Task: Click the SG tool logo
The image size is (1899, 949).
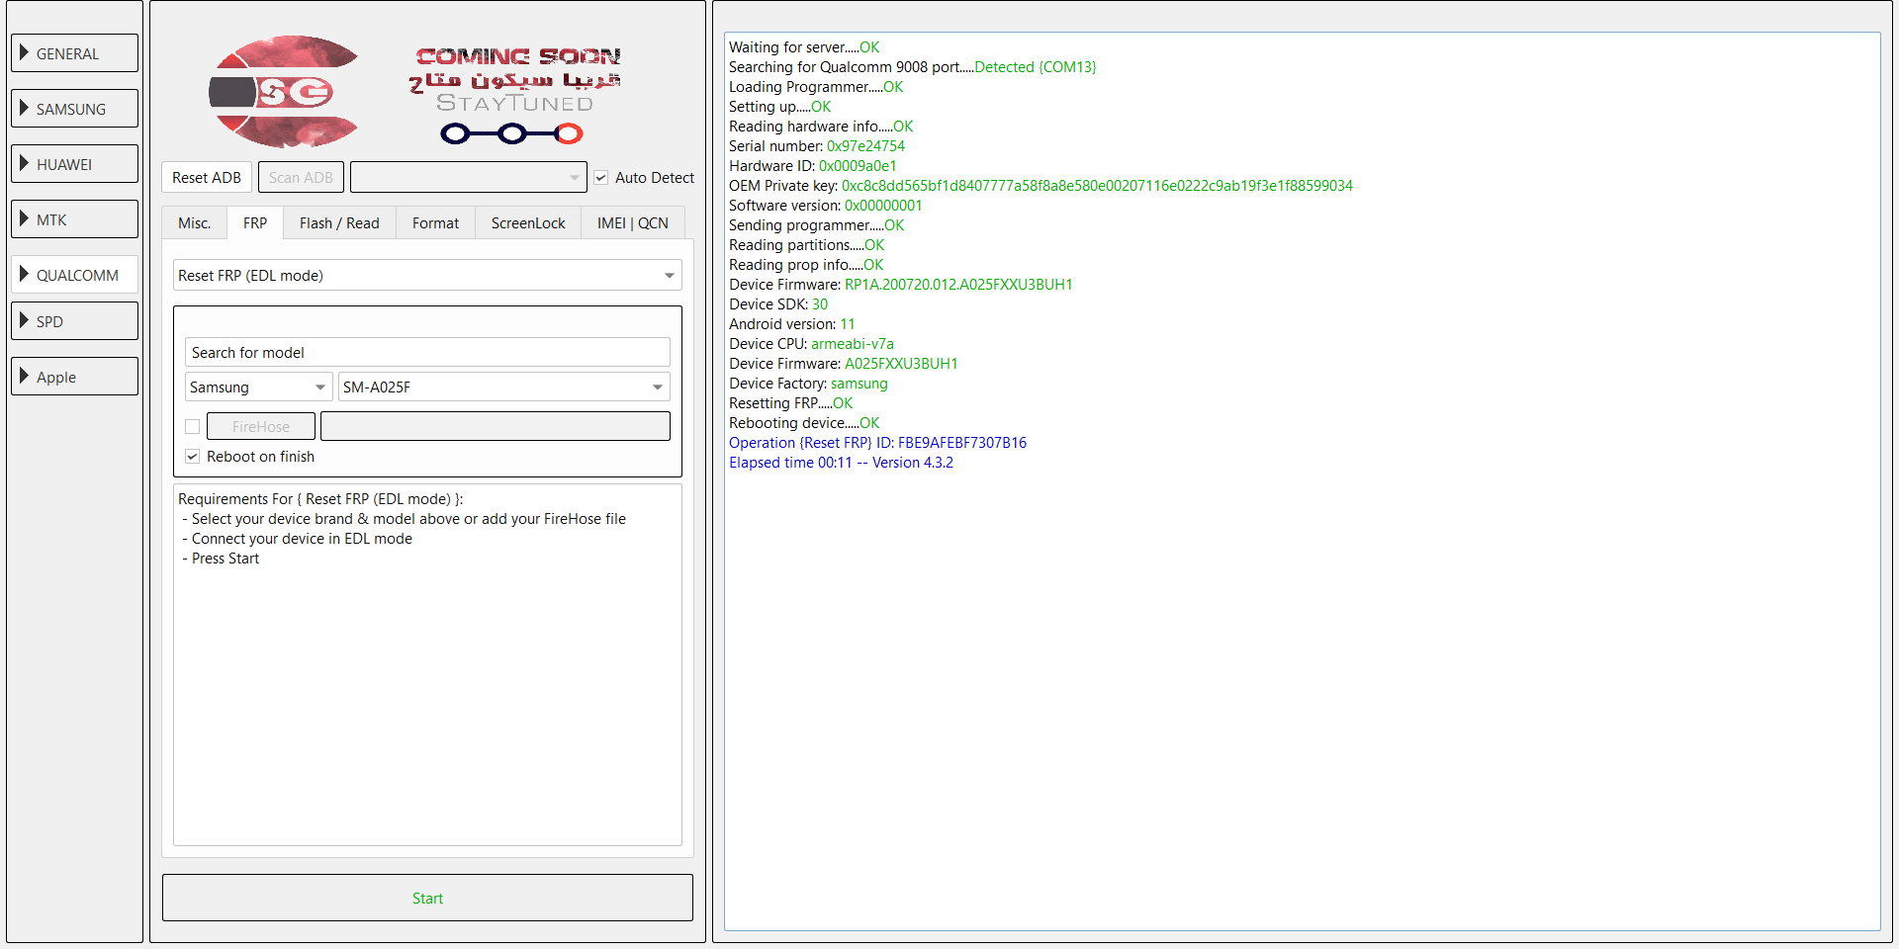Action: (286, 91)
